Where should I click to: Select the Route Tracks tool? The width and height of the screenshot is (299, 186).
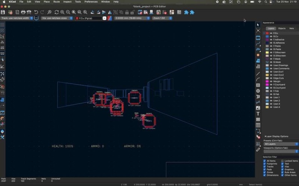[258, 44]
